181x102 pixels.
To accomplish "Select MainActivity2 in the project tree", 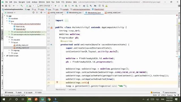I will click(x=21, y=29).
